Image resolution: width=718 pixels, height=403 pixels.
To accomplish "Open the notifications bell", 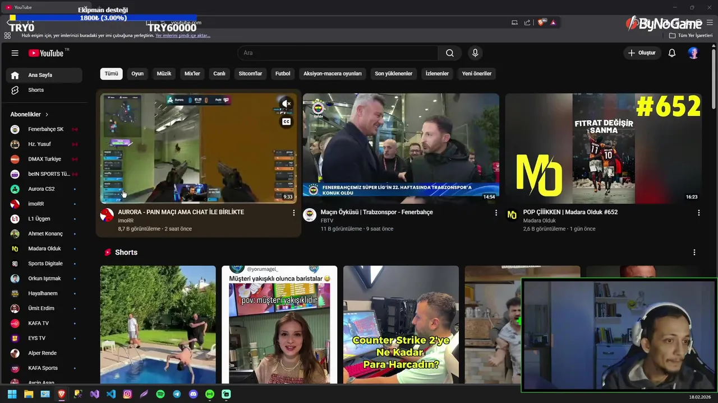I will (x=672, y=53).
